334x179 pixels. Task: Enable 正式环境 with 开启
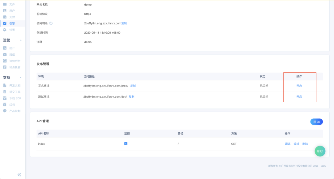click(299, 86)
